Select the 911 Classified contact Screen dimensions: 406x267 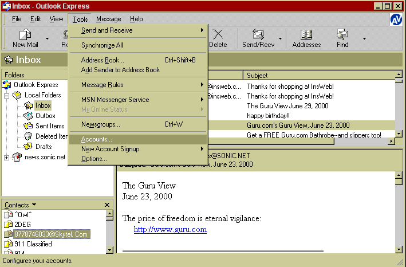pos(33,244)
